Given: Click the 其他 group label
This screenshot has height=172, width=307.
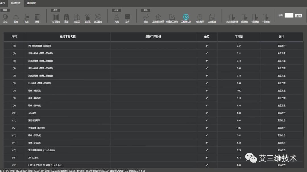Looking at the screenshot, I should coord(146,10).
